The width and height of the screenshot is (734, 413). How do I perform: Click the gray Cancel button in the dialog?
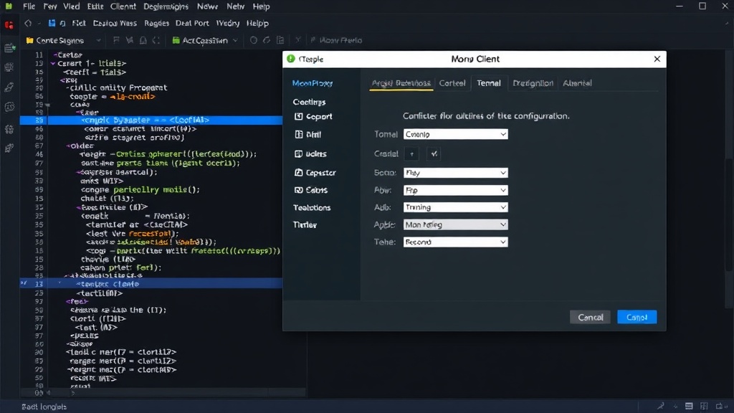[x=591, y=317]
